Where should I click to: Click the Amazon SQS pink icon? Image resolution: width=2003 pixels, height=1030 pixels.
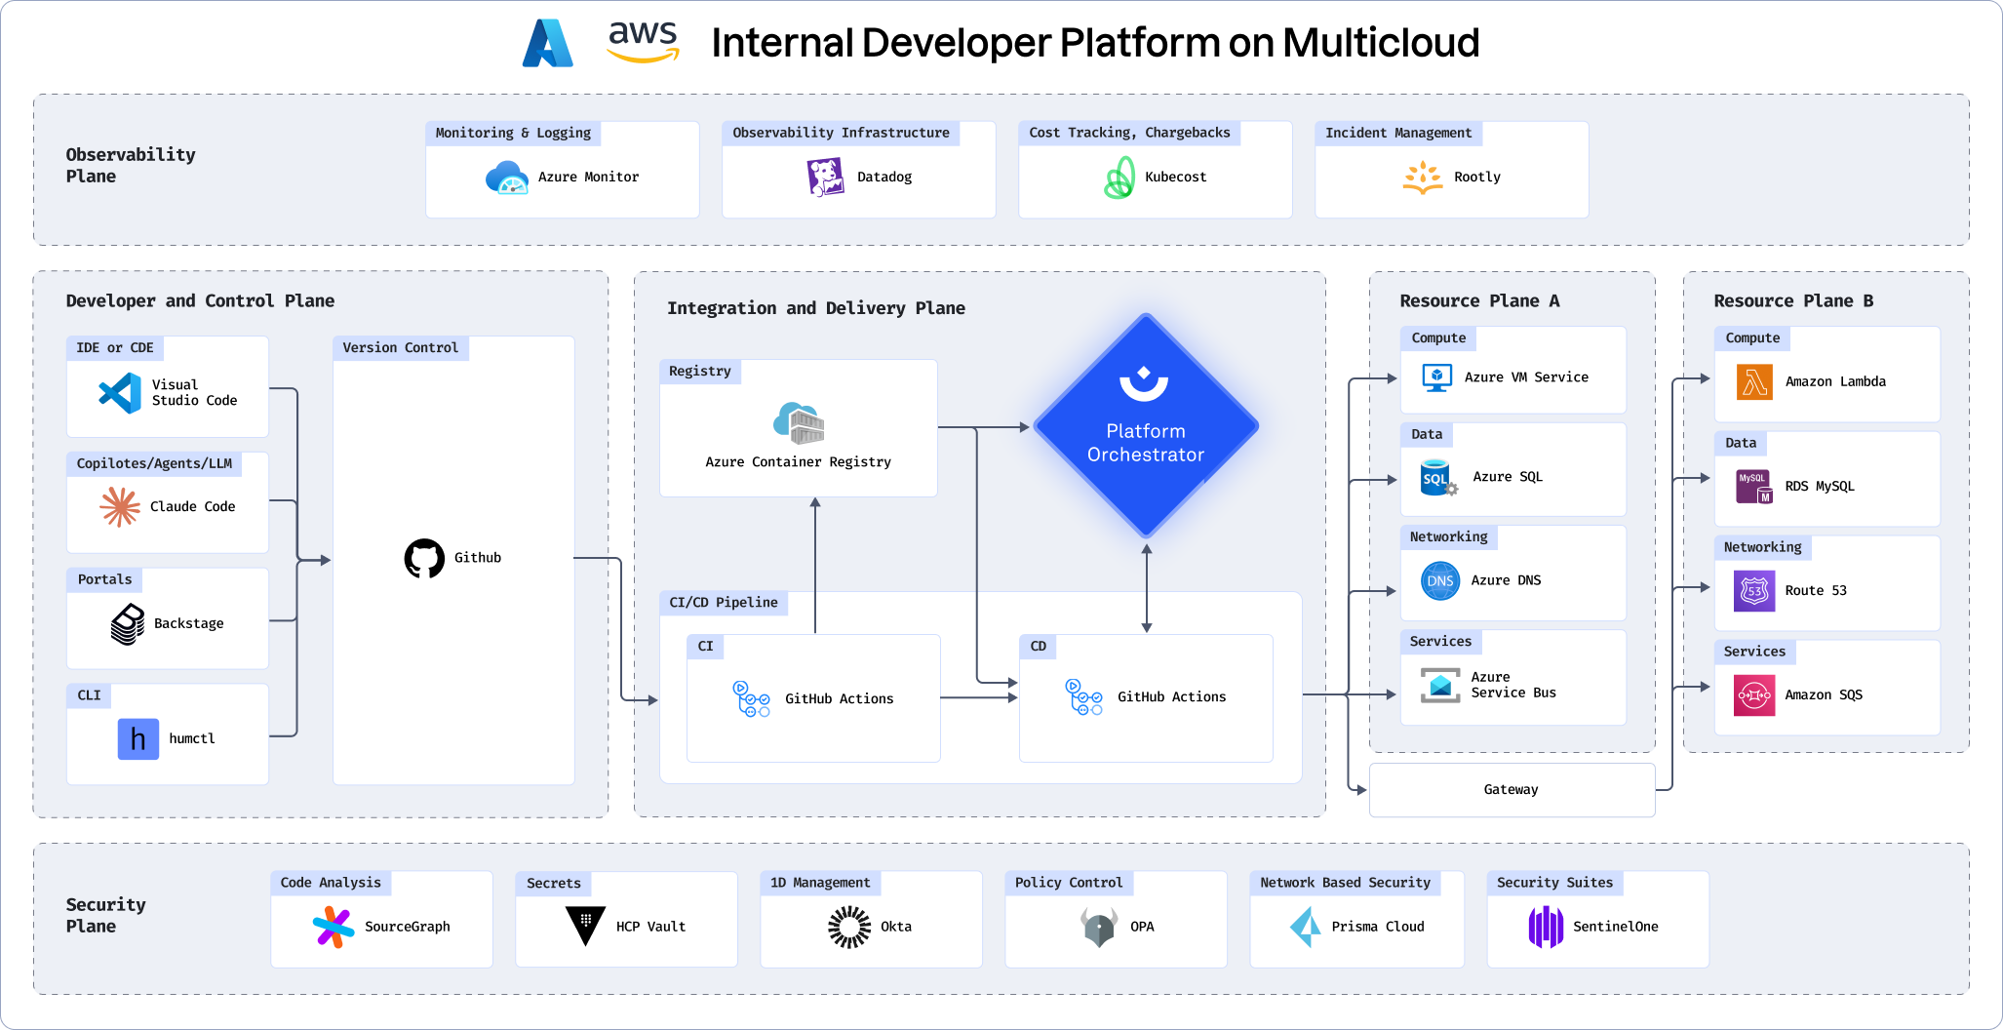(x=1754, y=695)
